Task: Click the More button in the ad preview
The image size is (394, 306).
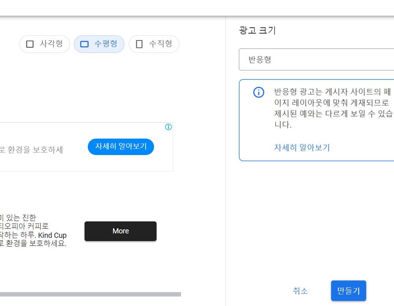Action: (x=120, y=231)
